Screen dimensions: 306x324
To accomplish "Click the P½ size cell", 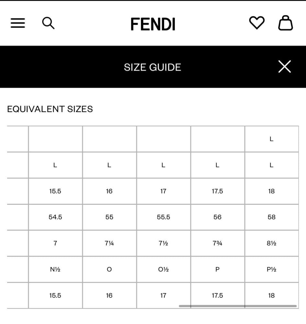I will click(271, 269).
